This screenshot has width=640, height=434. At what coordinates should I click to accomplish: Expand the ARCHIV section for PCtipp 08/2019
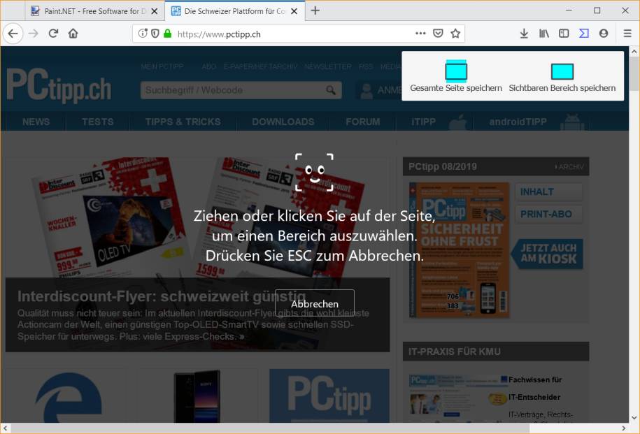[x=568, y=166]
